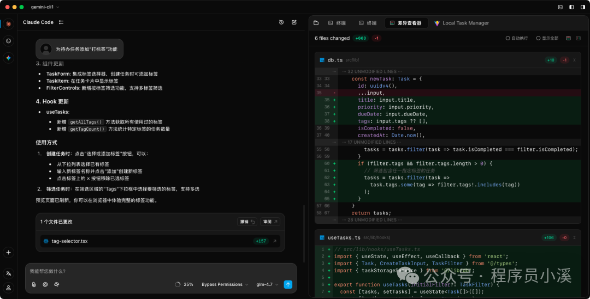Collapse the useTasks.ts diff section
590x299 pixels.
pyautogui.click(x=575, y=237)
